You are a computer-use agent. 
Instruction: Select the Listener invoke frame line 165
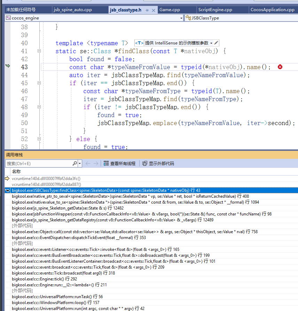click(154, 249)
